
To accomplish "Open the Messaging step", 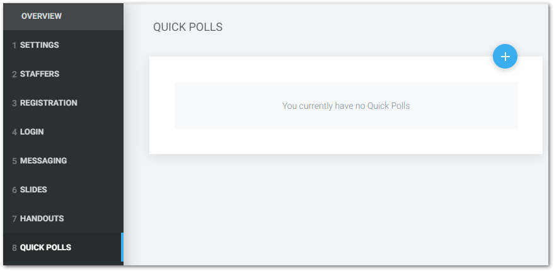I will (x=64, y=161).
